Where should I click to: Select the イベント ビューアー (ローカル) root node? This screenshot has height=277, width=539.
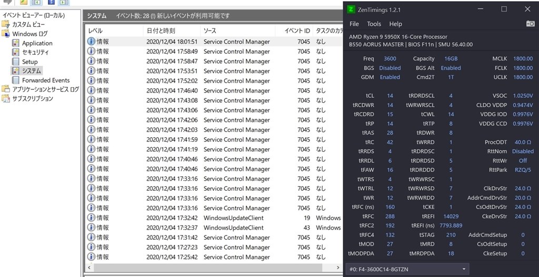[33, 15]
